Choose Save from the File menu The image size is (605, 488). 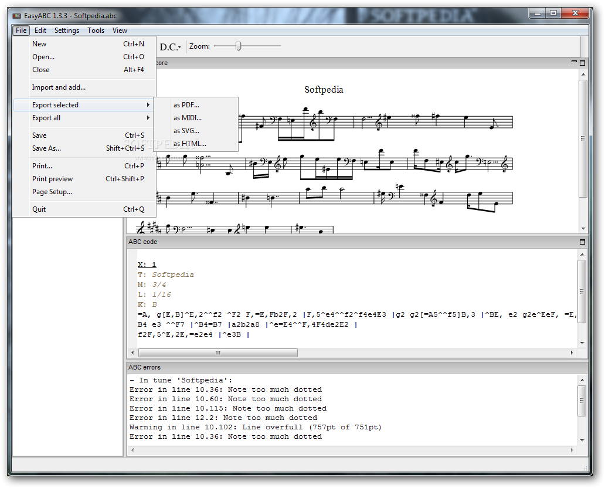(x=84, y=135)
